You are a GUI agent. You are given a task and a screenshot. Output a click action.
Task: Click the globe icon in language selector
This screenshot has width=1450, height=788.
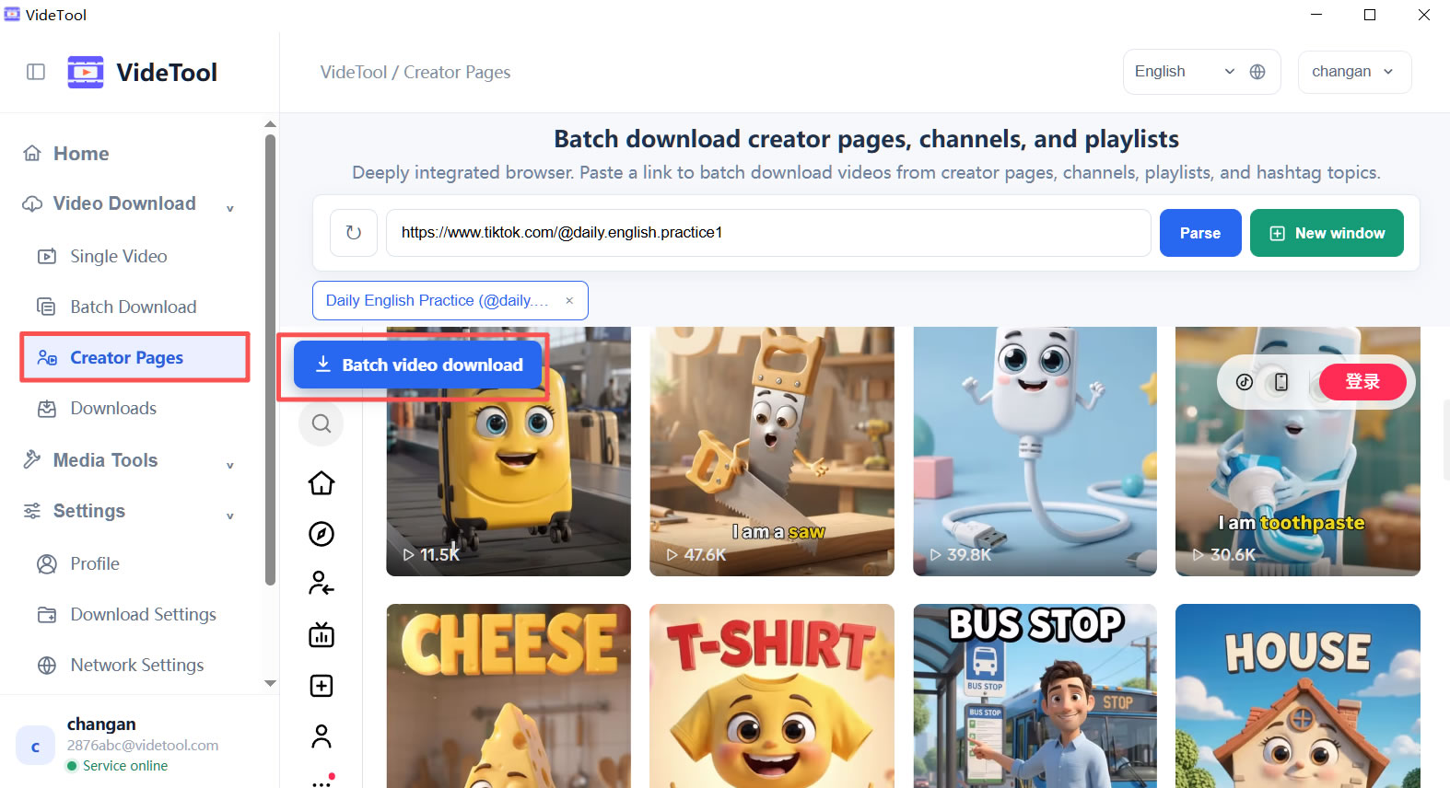(1257, 72)
